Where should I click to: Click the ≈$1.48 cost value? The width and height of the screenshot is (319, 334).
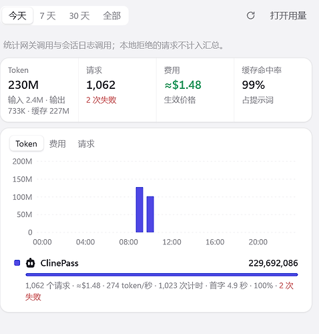(x=183, y=85)
